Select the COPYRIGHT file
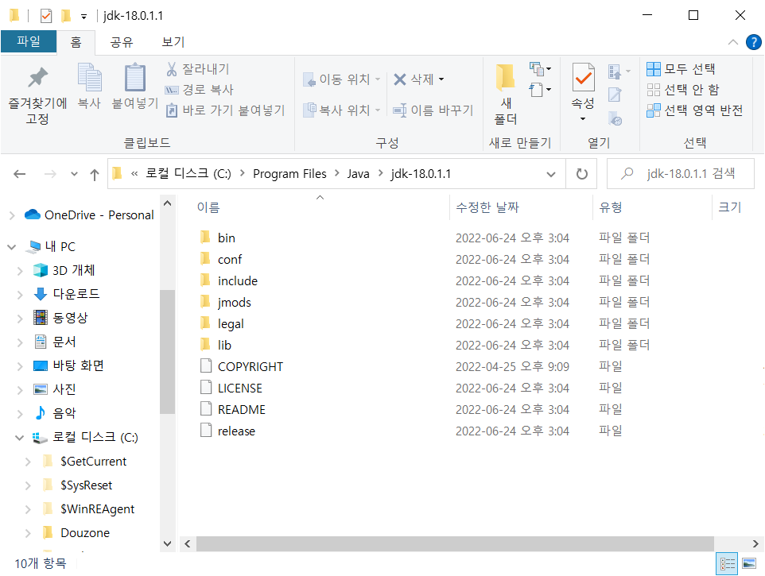Screen dimensions: 765x576 coord(250,366)
